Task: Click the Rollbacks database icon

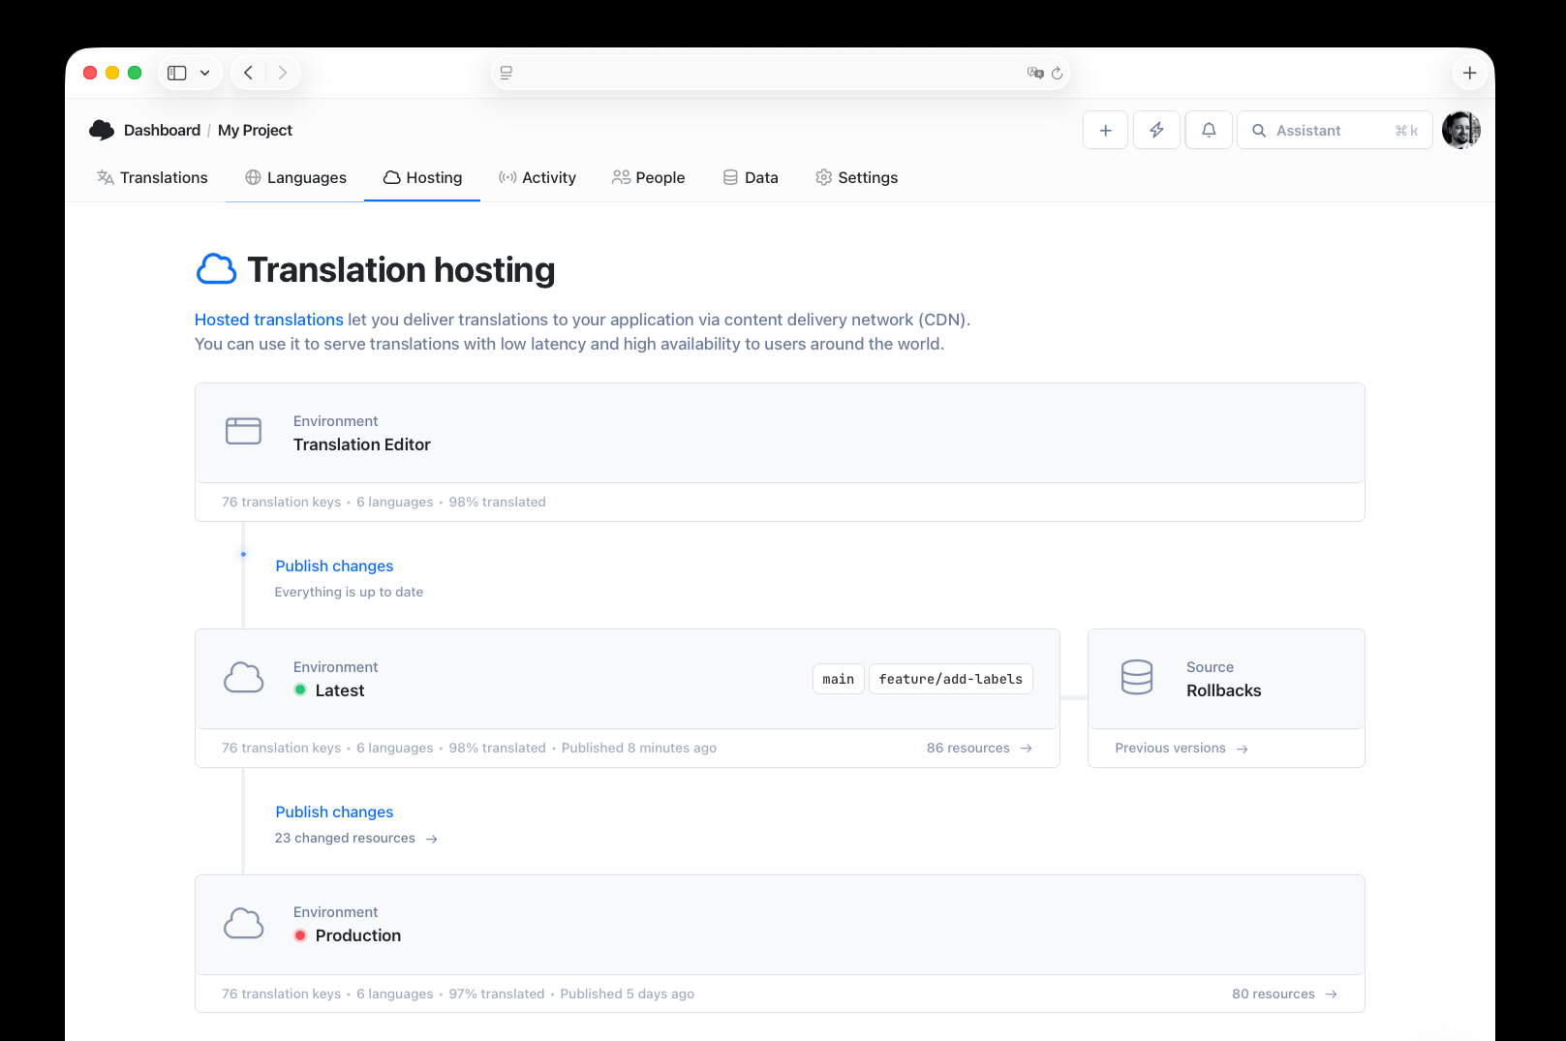Action: tap(1137, 678)
